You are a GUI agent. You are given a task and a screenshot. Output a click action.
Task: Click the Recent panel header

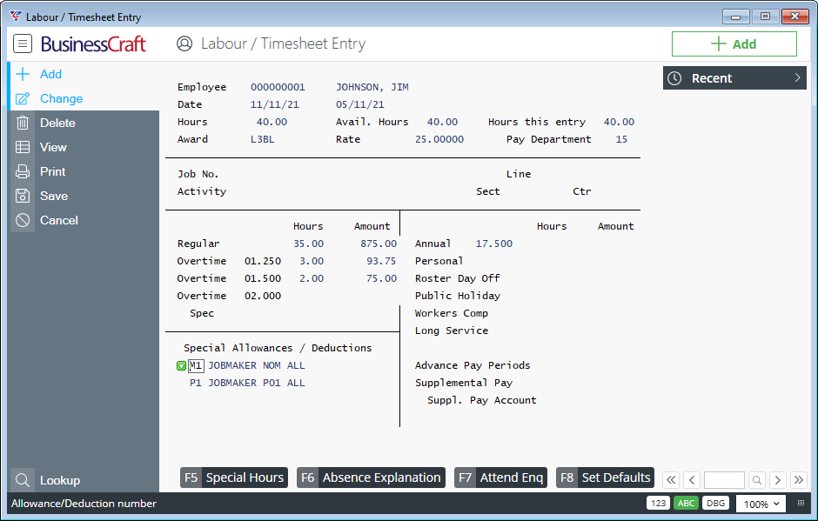point(734,78)
